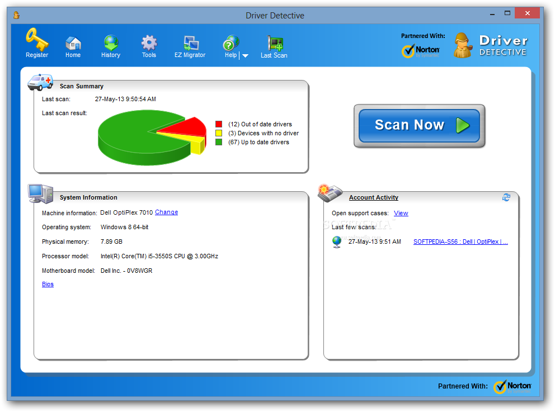Select the '(12) Out of date drivers' text
This screenshot has width=555, height=412.
click(x=260, y=124)
